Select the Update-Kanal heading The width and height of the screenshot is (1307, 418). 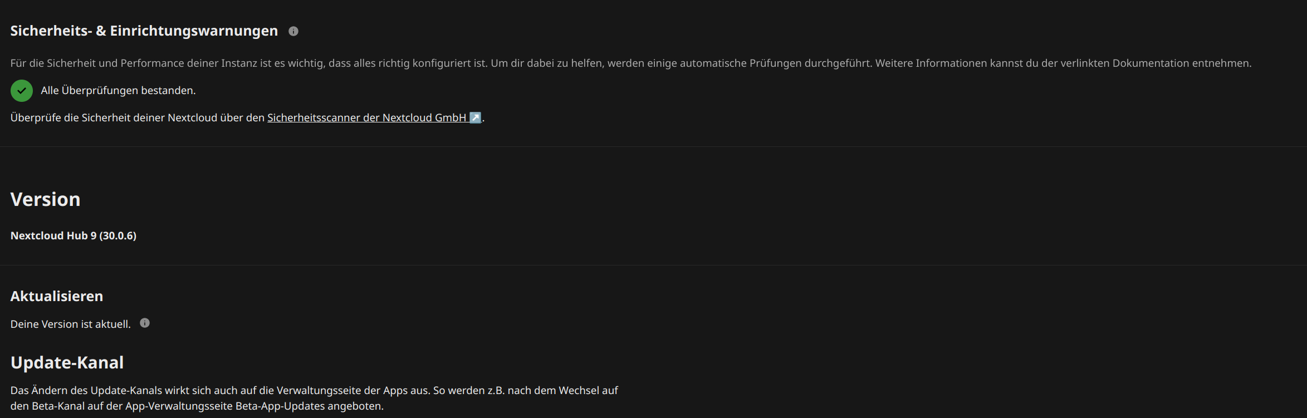coord(67,362)
